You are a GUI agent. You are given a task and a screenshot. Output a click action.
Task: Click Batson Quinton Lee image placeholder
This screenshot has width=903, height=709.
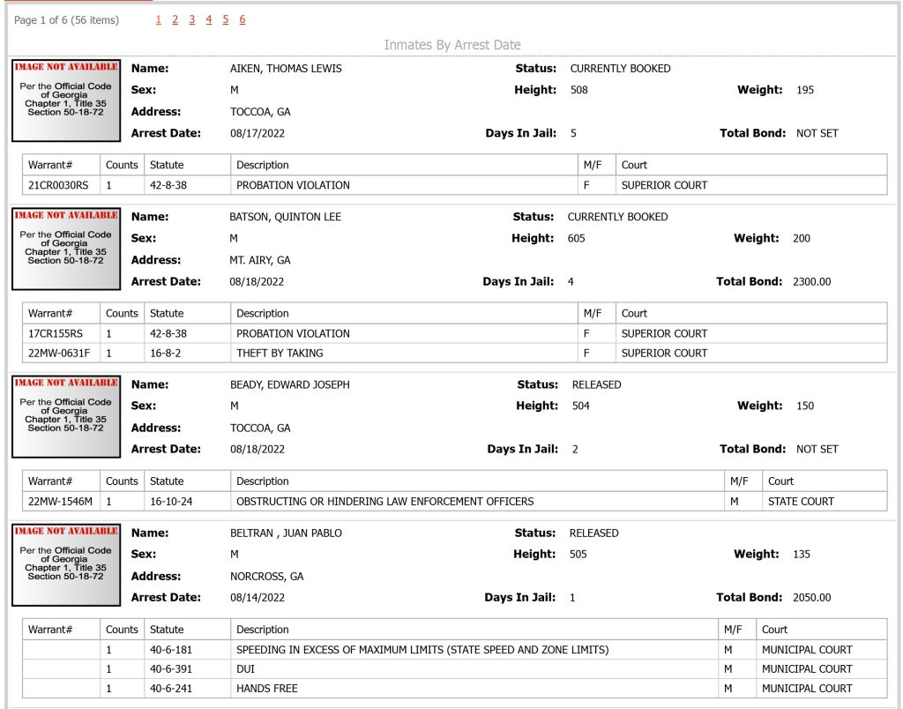[66, 249]
